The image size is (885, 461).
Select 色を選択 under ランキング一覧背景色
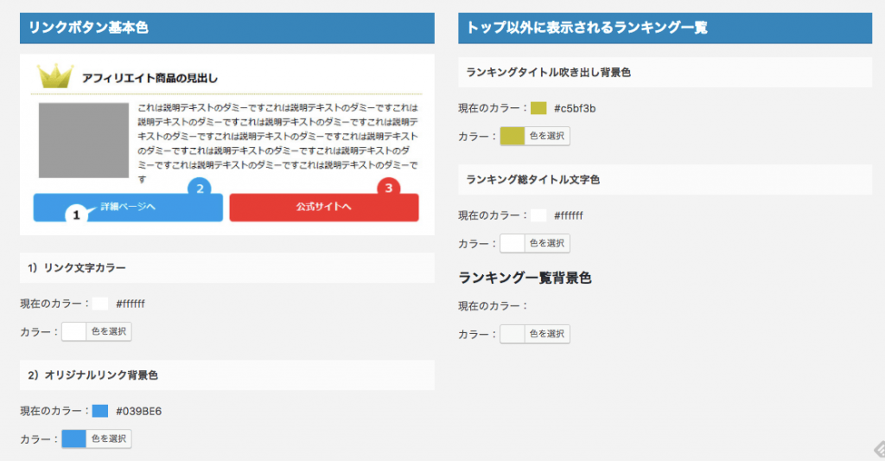click(546, 334)
